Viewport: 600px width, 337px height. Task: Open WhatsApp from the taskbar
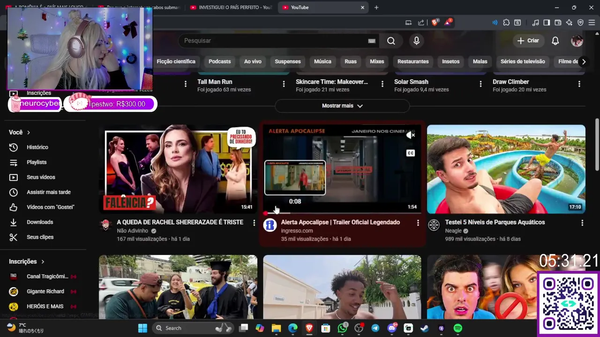(343, 328)
